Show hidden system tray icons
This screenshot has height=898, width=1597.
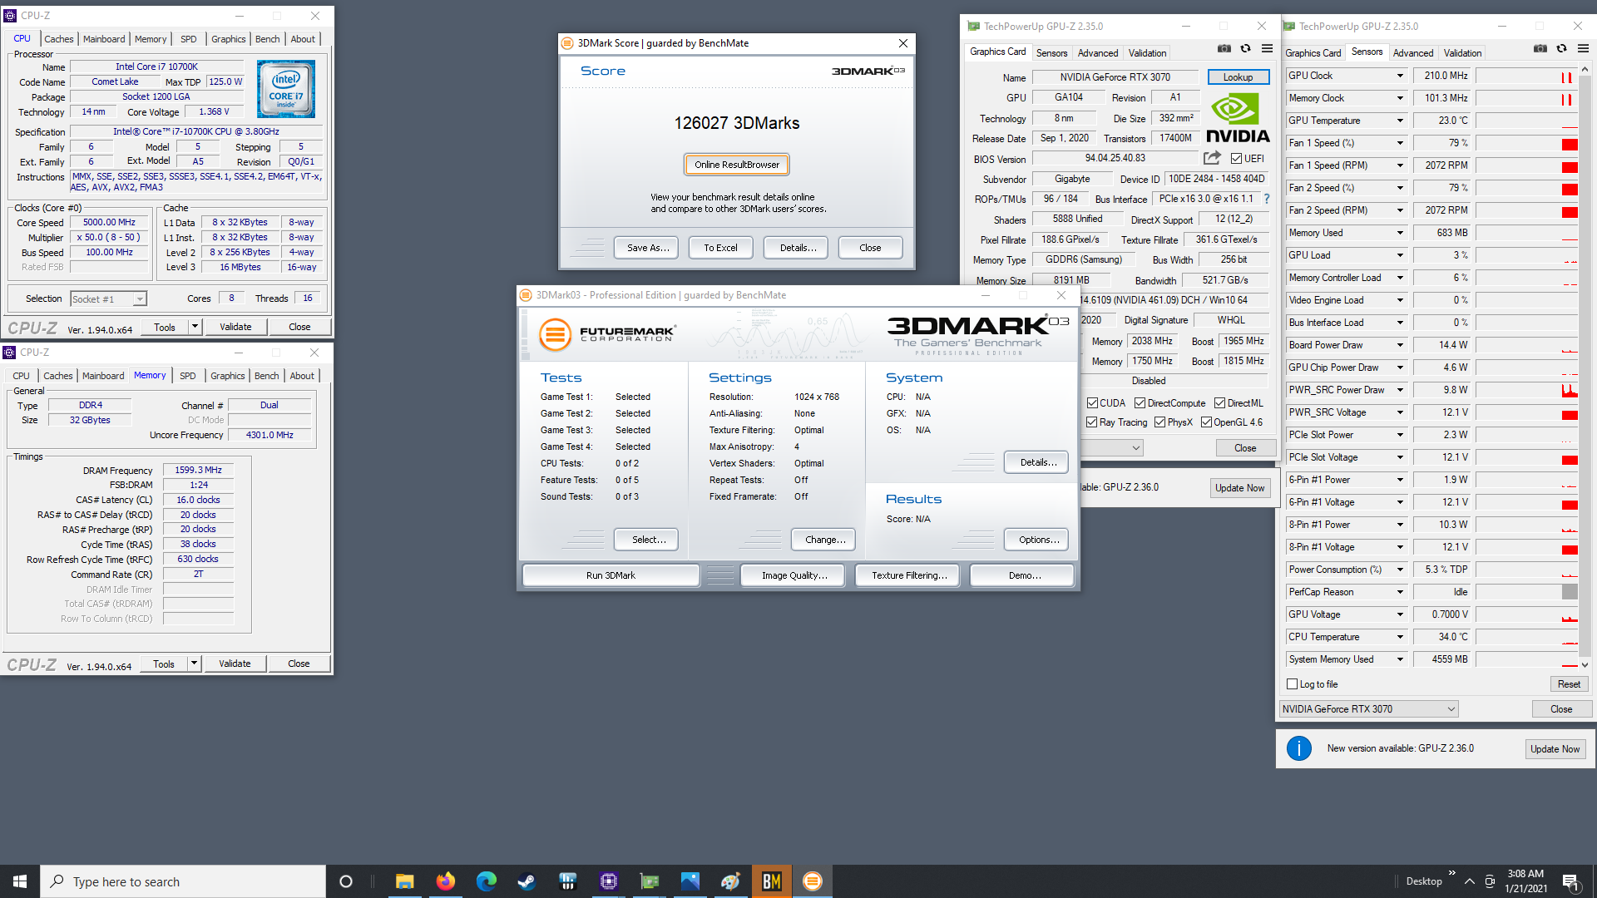[x=1470, y=881]
